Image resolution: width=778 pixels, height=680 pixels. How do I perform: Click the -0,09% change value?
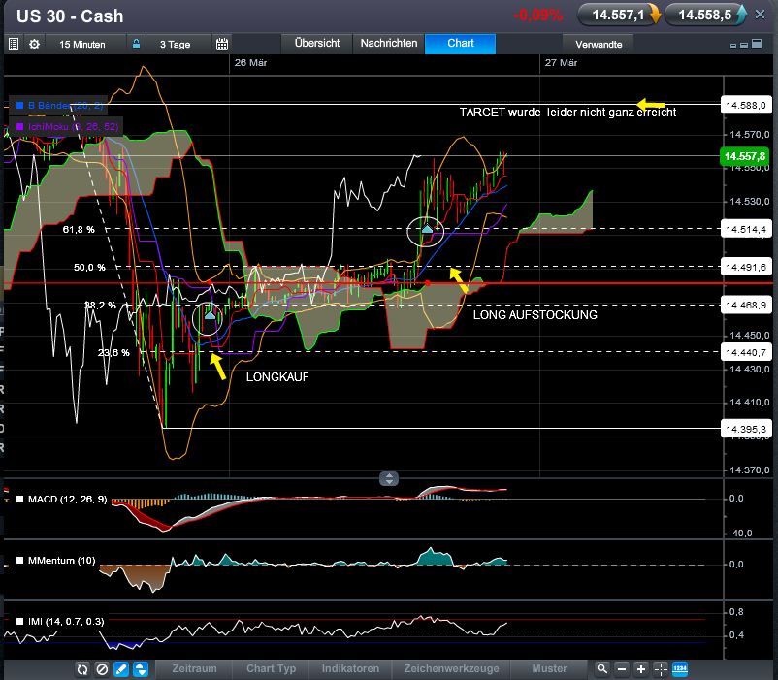tap(537, 16)
